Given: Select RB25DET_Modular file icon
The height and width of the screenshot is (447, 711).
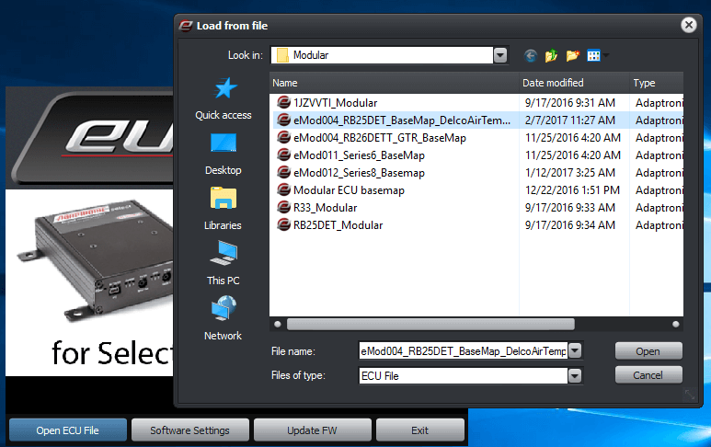Looking at the screenshot, I should click(x=284, y=225).
